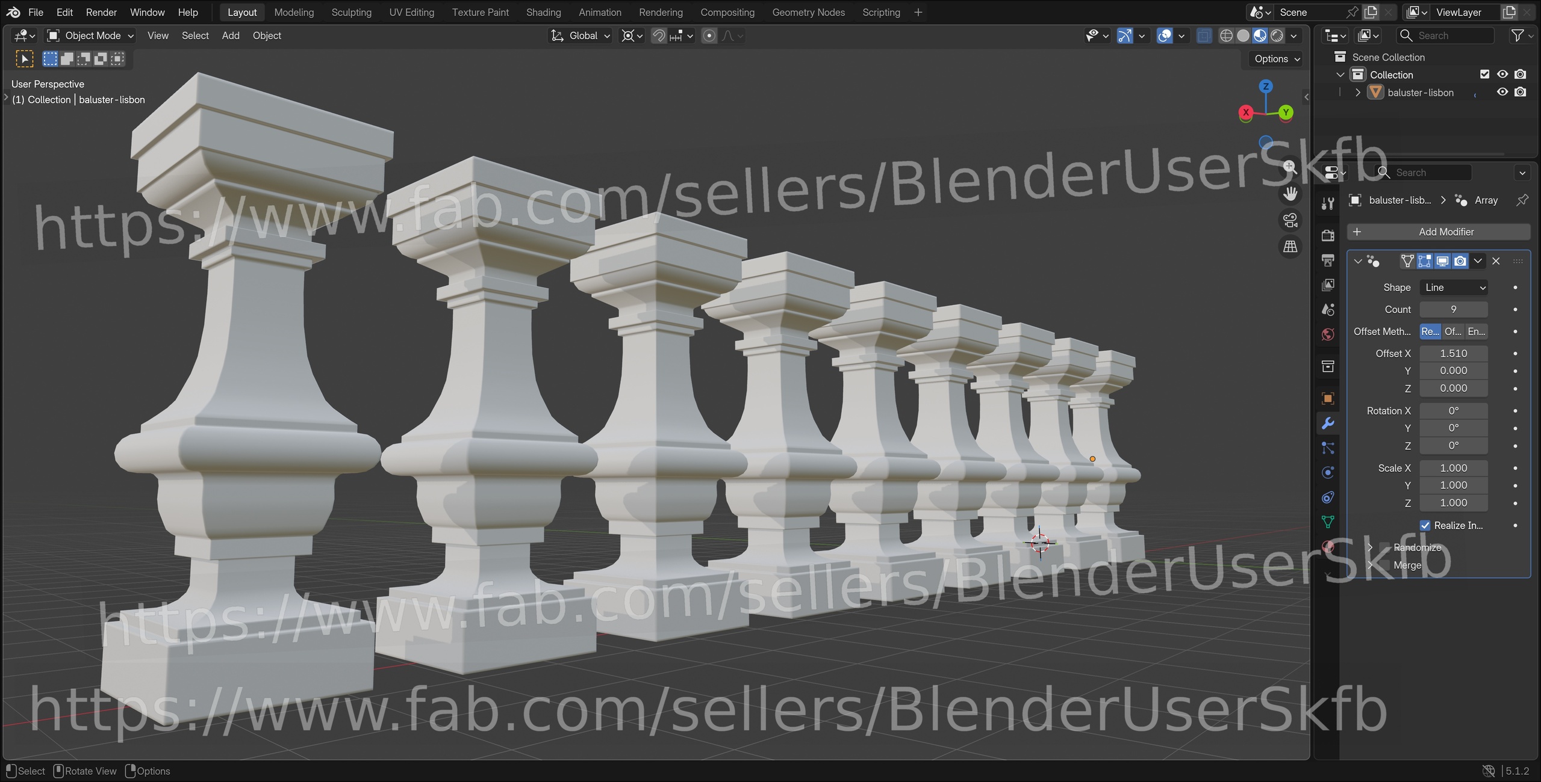Open the Scene properties tab
1541x782 pixels.
pos(1328,309)
